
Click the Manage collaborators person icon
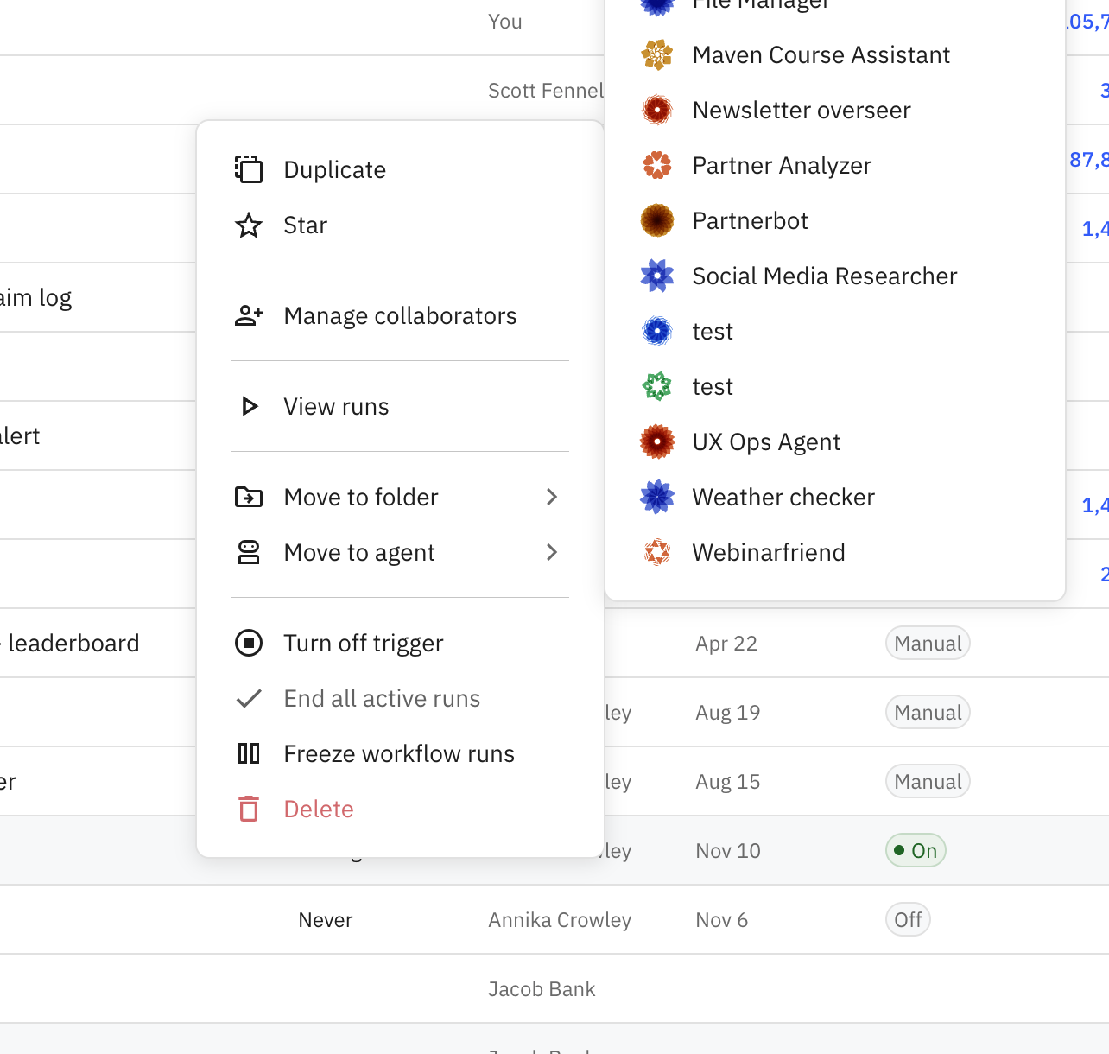point(249,316)
